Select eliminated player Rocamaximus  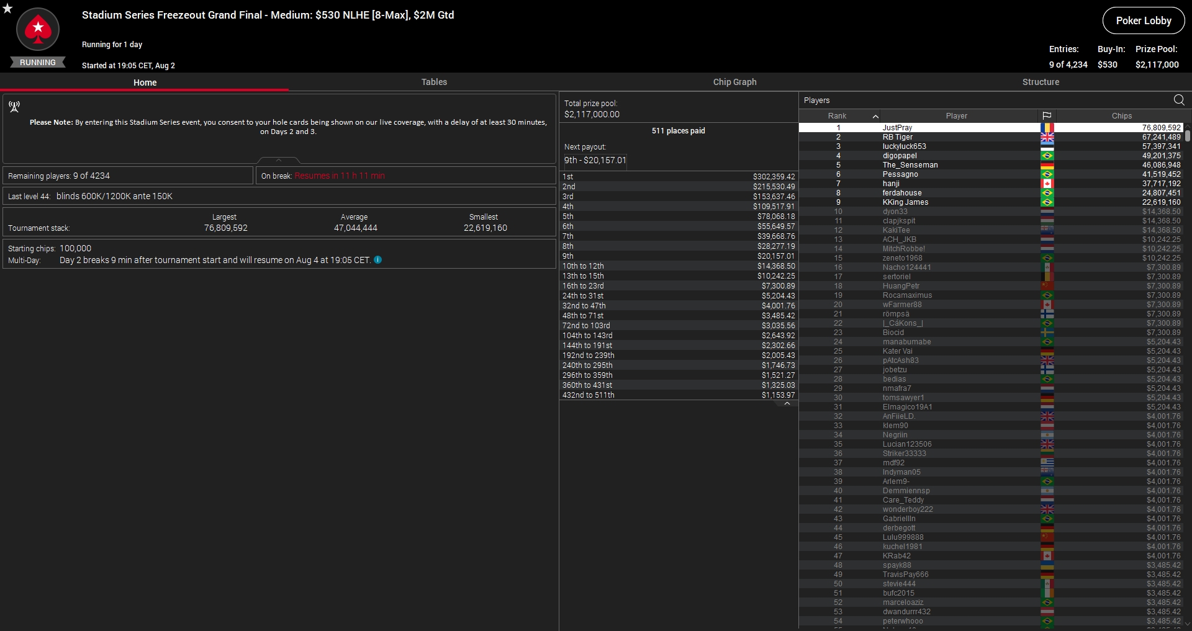991,295
